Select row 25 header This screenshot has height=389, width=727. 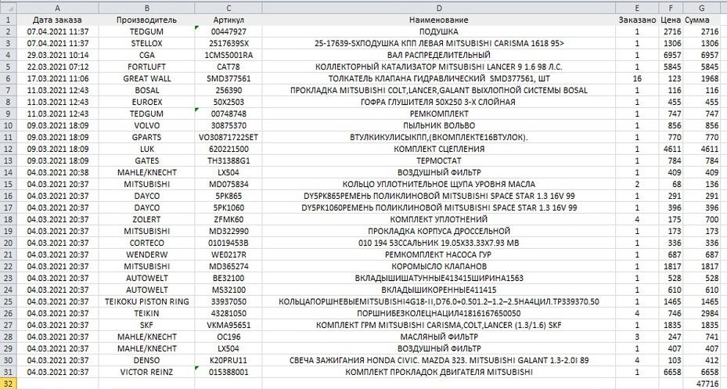(x=8, y=302)
